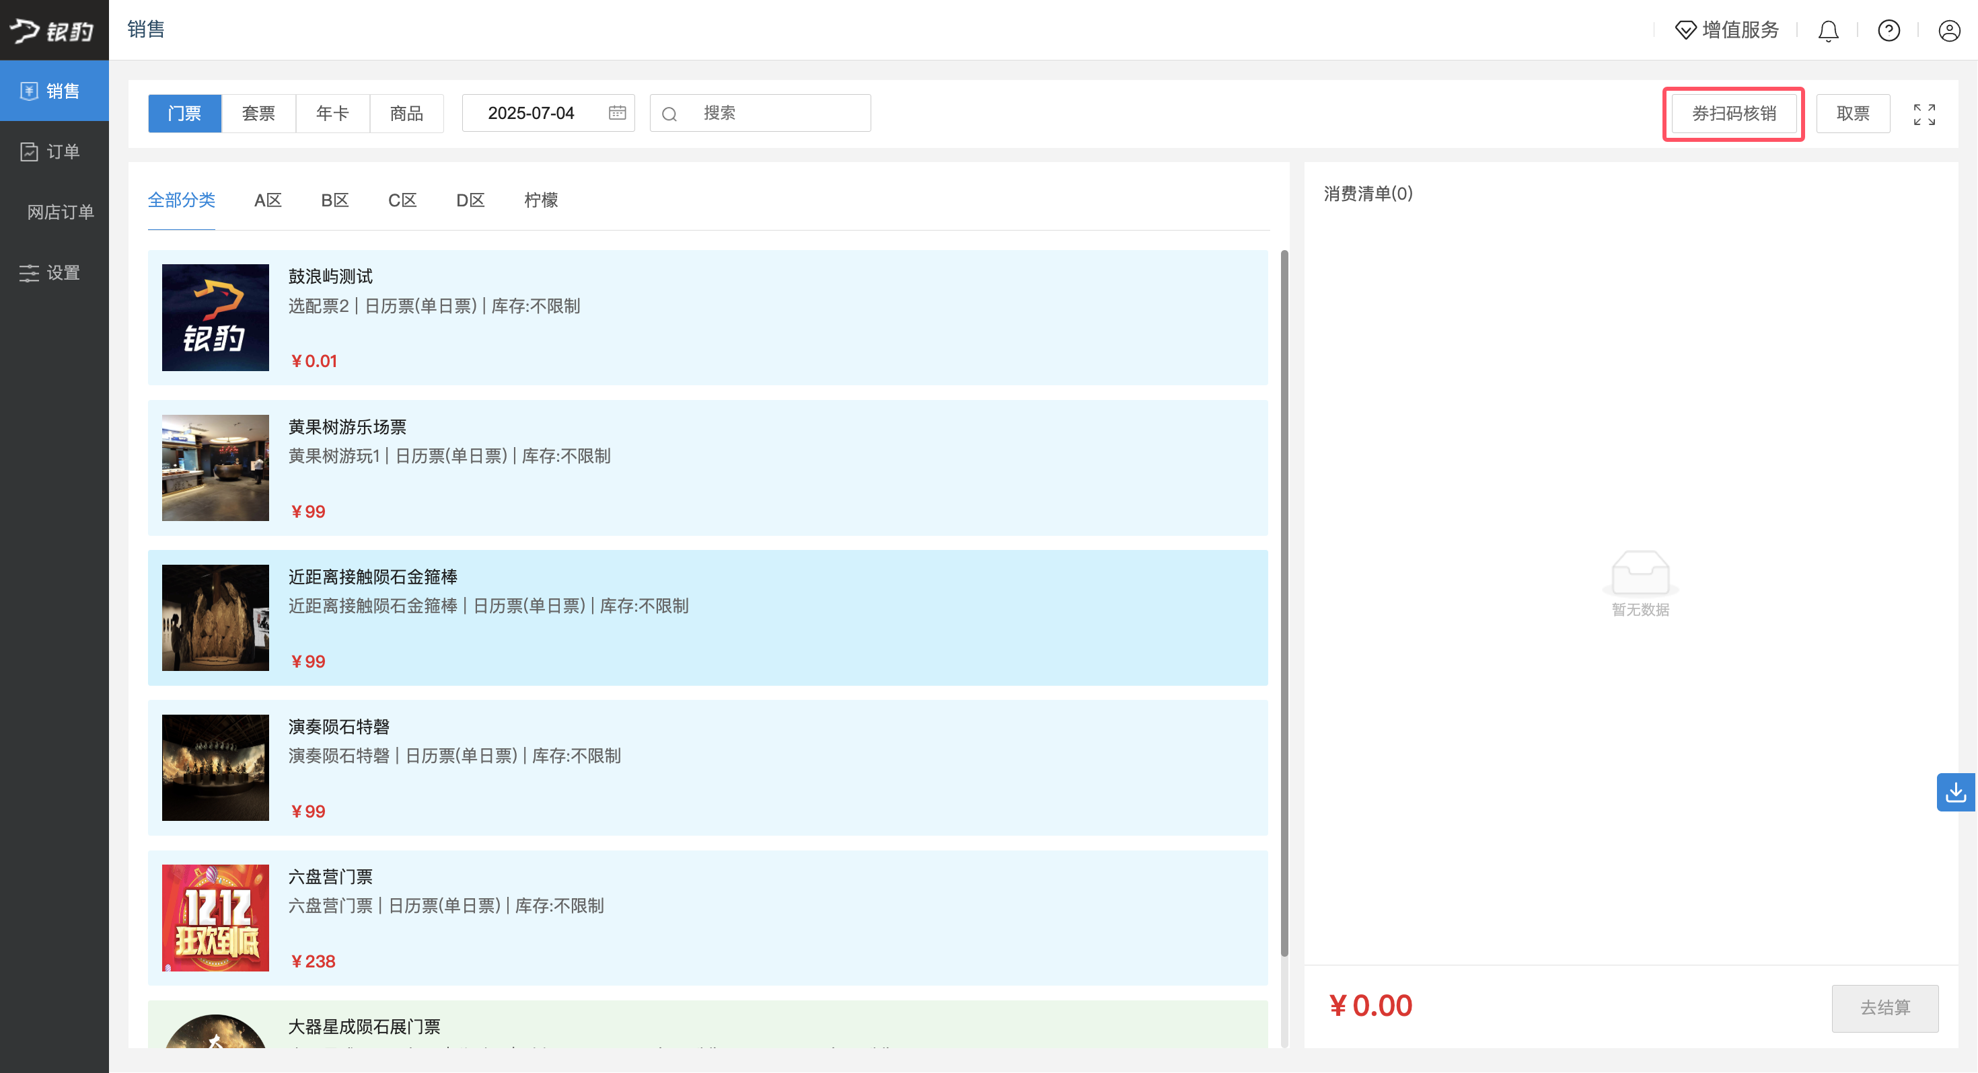
Task: Switch to the 年卡 tab
Action: point(332,114)
